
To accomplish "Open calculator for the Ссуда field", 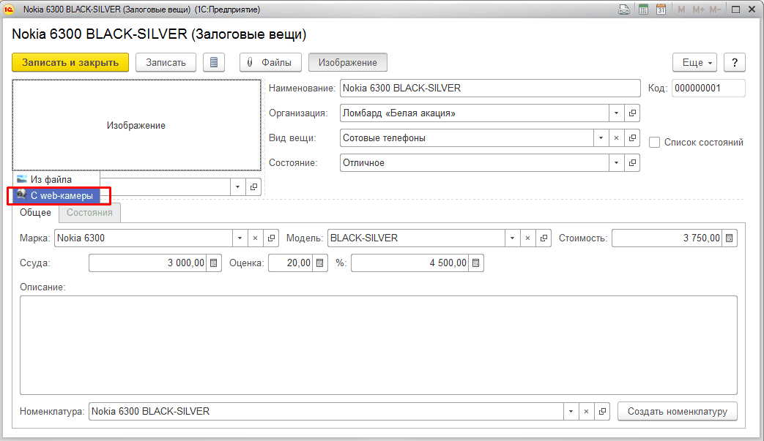I will [213, 263].
